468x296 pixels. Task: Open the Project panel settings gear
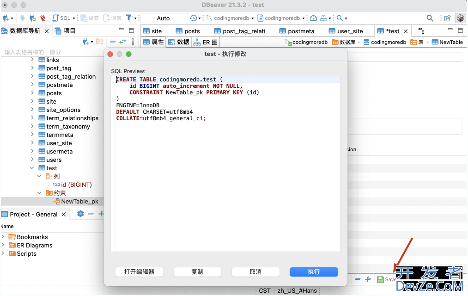80,214
